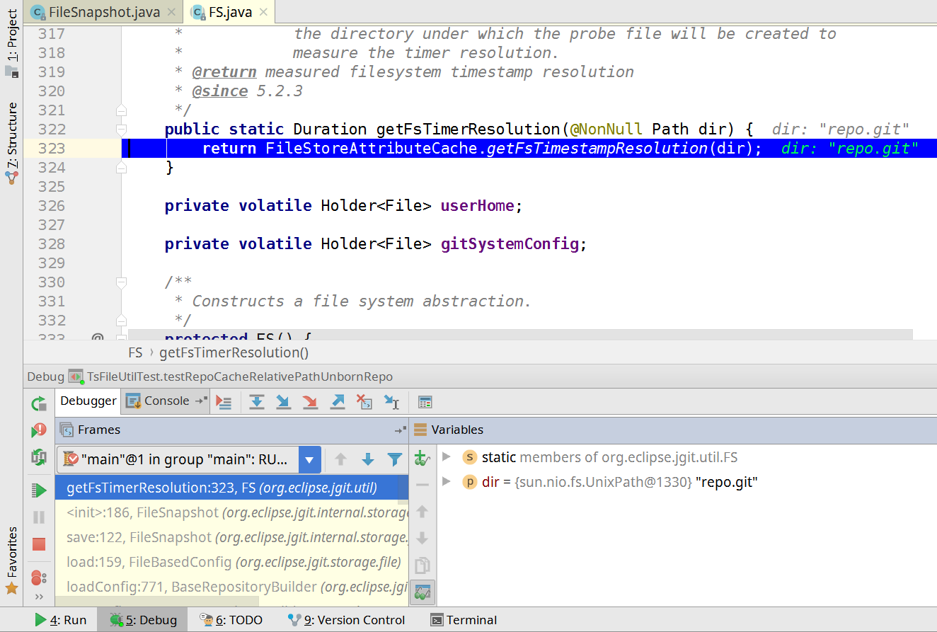Click the red Force Step Into icon
The image size is (937, 632).
310,402
